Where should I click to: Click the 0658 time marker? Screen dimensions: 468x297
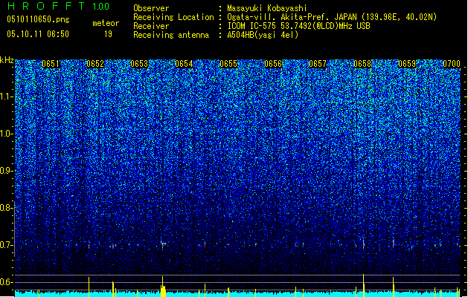click(x=362, y=64)
